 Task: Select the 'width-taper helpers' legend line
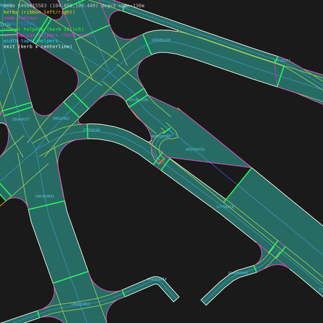click(30, 41)
